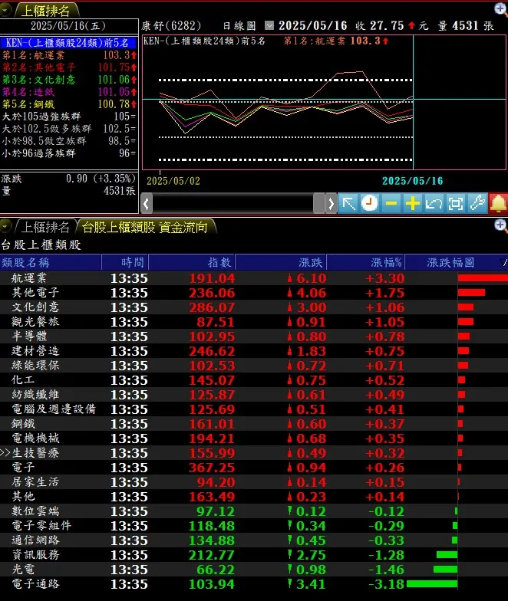Select 小於96過落族群 row
The width and height of the screenshot is (508, 601).
coord(69,153)
